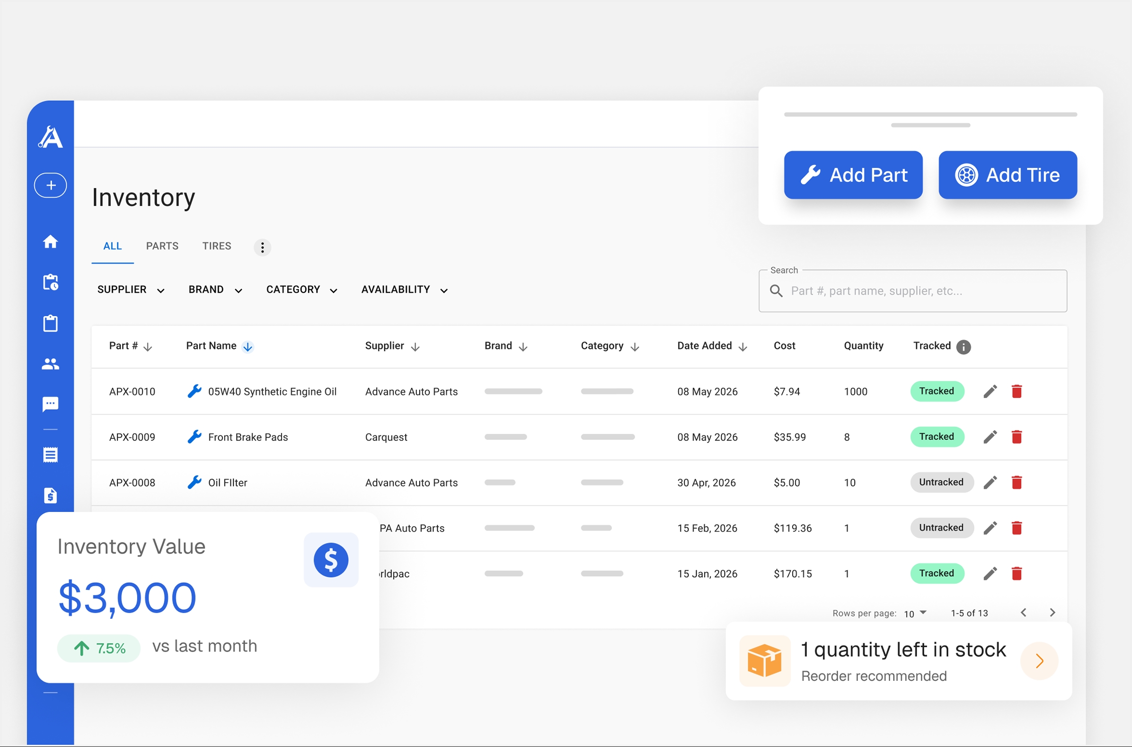Screen dimensions: 1132x747
Task: Click the Tracked column info icon
Action: (x=964, y=347)
